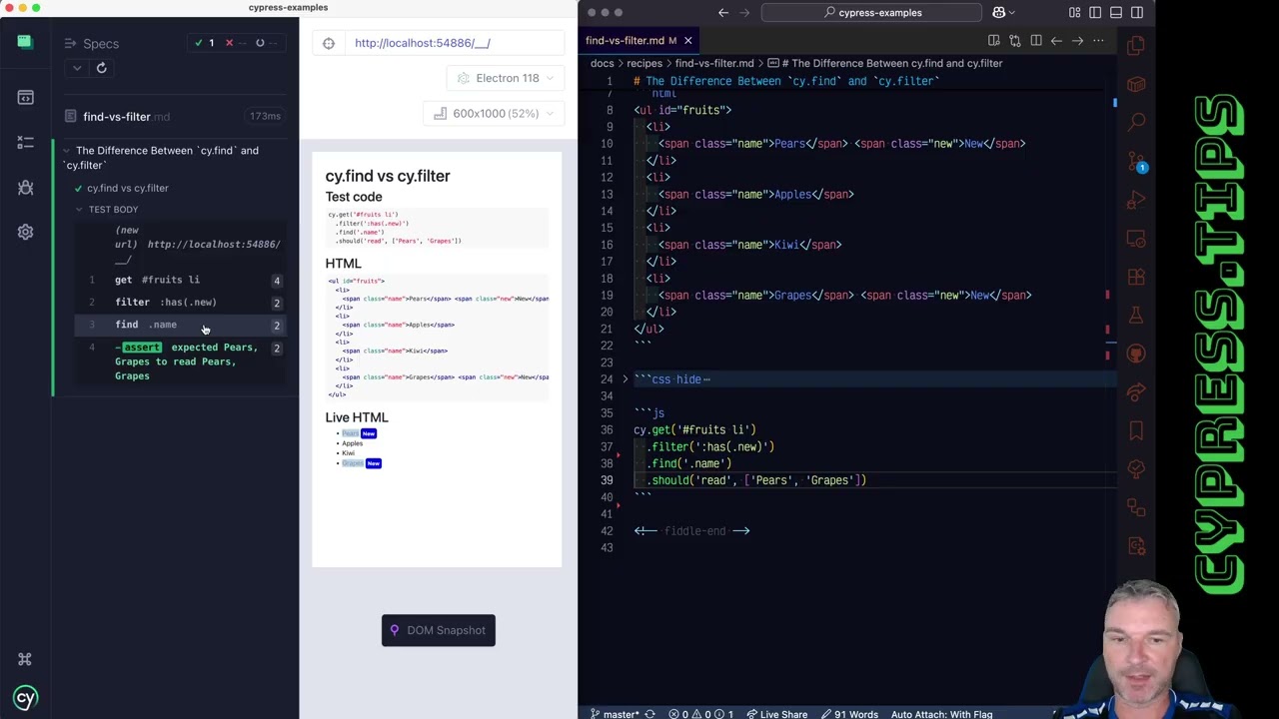Click 'recipes' breadcrumb segment
This screenshot has height=719, width=1279.
[643, 63]
